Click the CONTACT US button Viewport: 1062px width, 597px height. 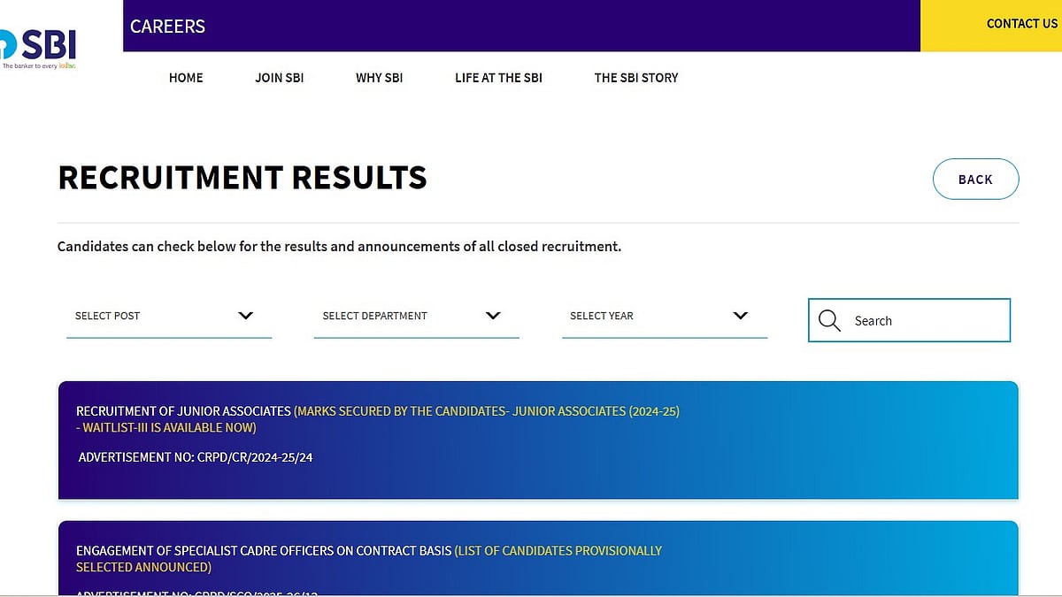point(1022,24)
